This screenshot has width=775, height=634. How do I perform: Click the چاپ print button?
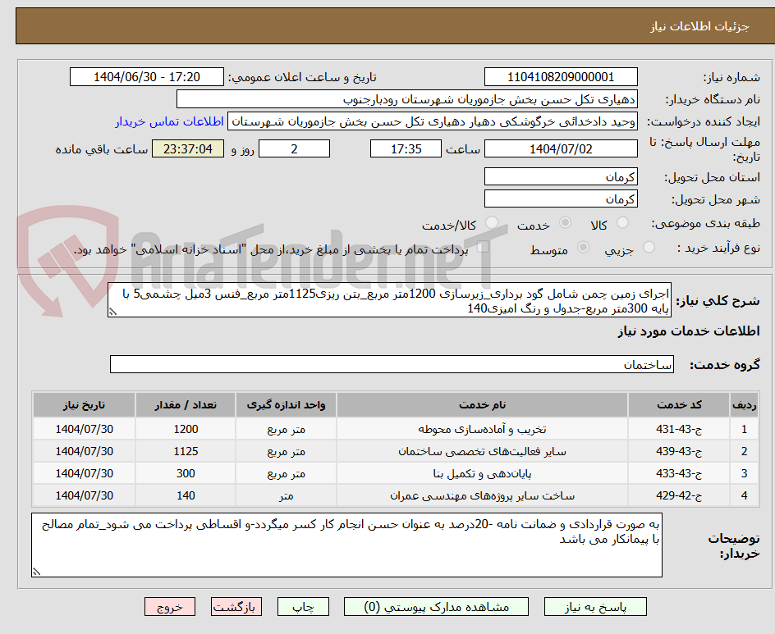coord(303,607)
